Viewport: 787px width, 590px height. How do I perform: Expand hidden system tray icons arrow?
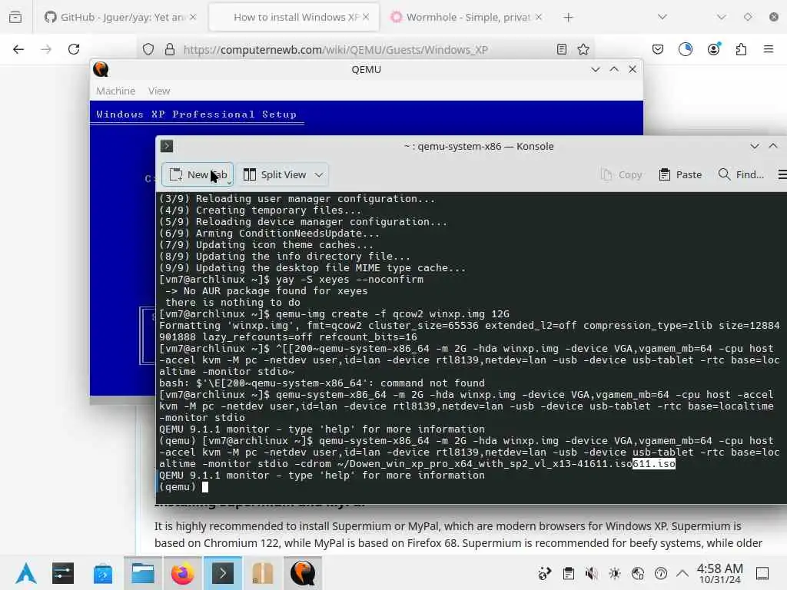682,573
